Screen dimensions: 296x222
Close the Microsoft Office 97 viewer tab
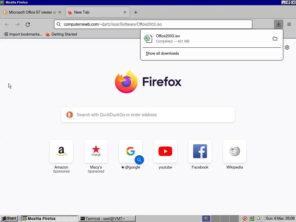tap(60, 12)
